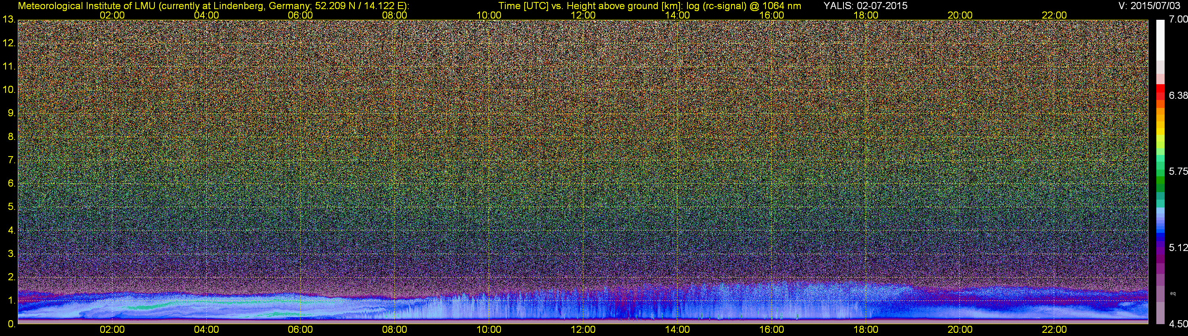The image size is (1188, 336).
Task: Pick the dark blue colorbar segment
Action: [1160, 238]
